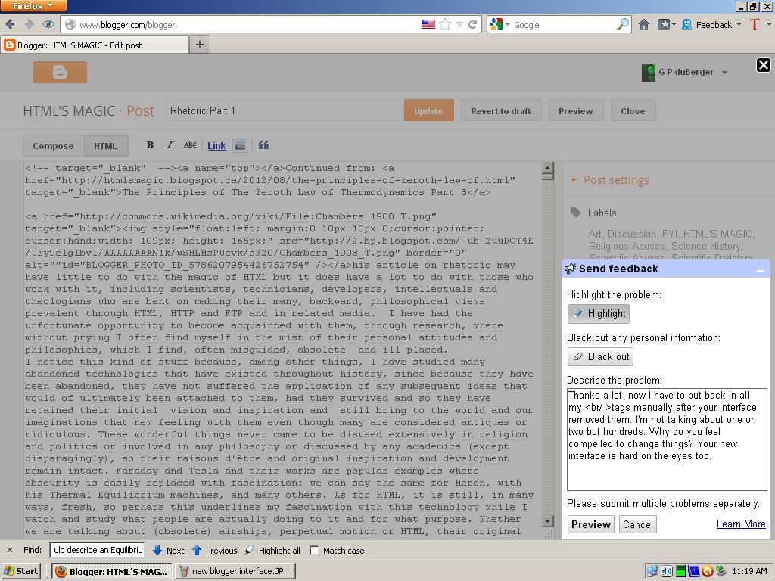Viewport: 775px width, 581px height.
Task: Switch to the Compose tab
Action: point(52,145)
